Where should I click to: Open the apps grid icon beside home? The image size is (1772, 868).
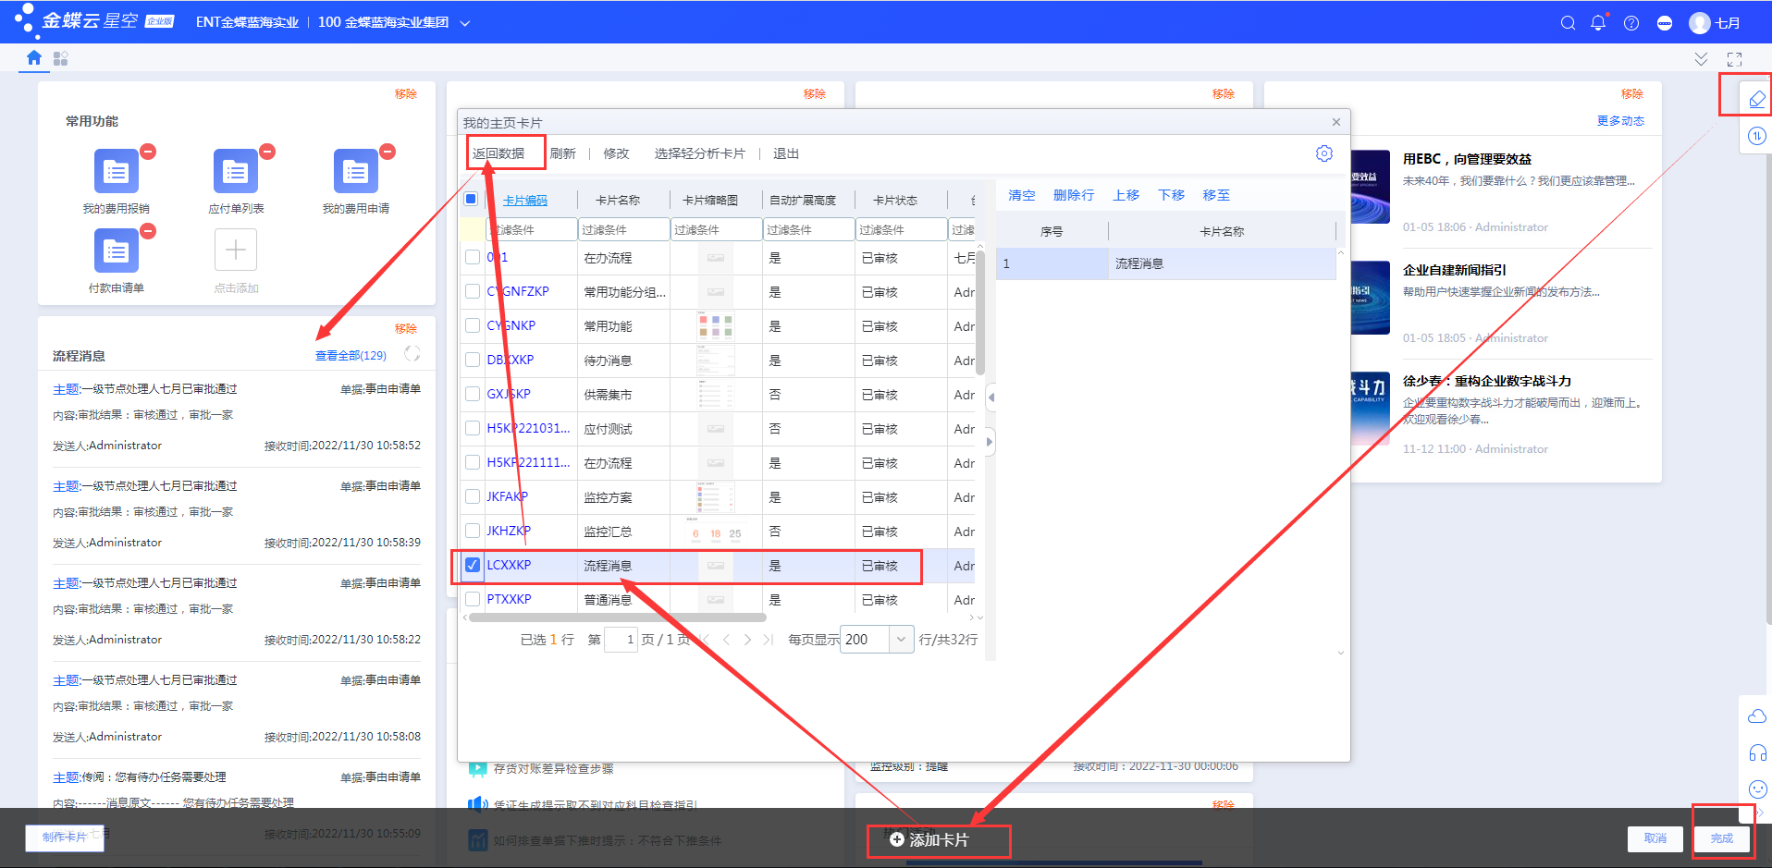point(61,58)
